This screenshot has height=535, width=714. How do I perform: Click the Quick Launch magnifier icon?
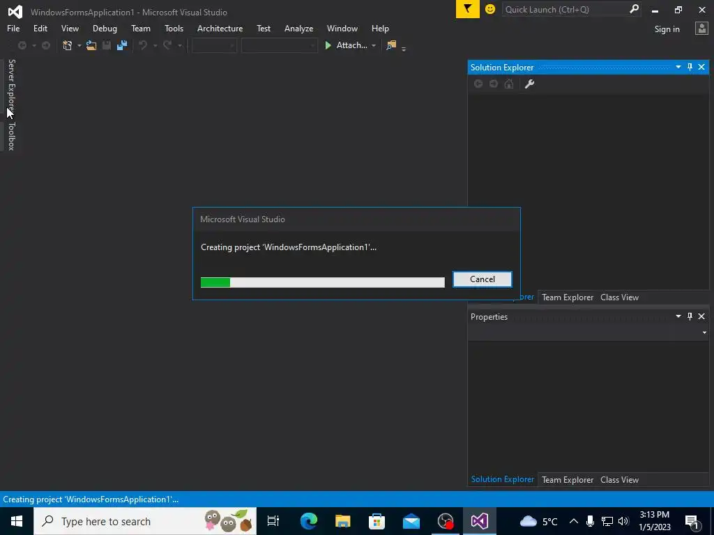(634, 9)
